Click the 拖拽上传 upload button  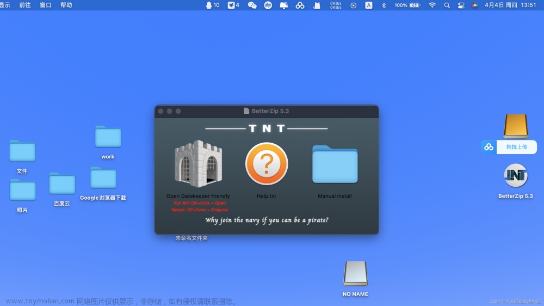517,147
